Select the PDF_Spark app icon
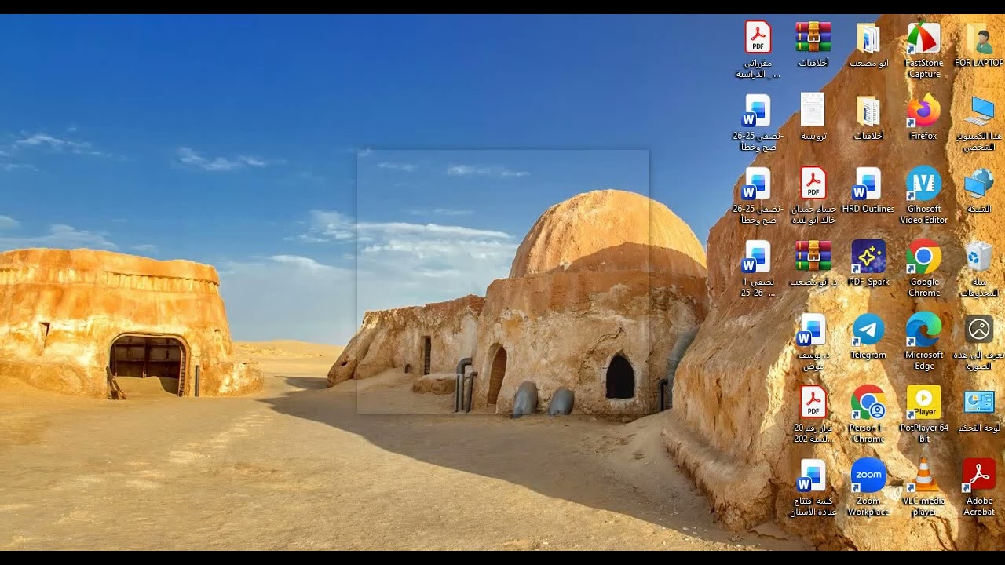The height and width of the screenshot is (565, 1005). click(x=868, y=264)
